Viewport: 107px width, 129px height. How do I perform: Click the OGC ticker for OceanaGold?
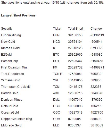(56, 113)
